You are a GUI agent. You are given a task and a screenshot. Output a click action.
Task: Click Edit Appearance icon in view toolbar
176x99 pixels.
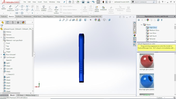point(96,20)
